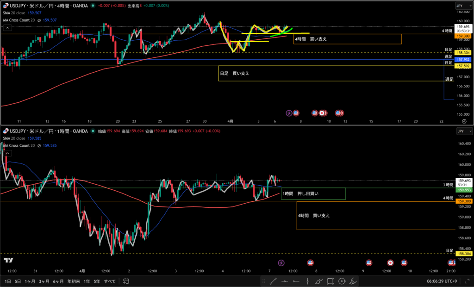Switch range to 1ヶ月
The height and width of the screenshot is (287, 474).
[x=30, y=281]
